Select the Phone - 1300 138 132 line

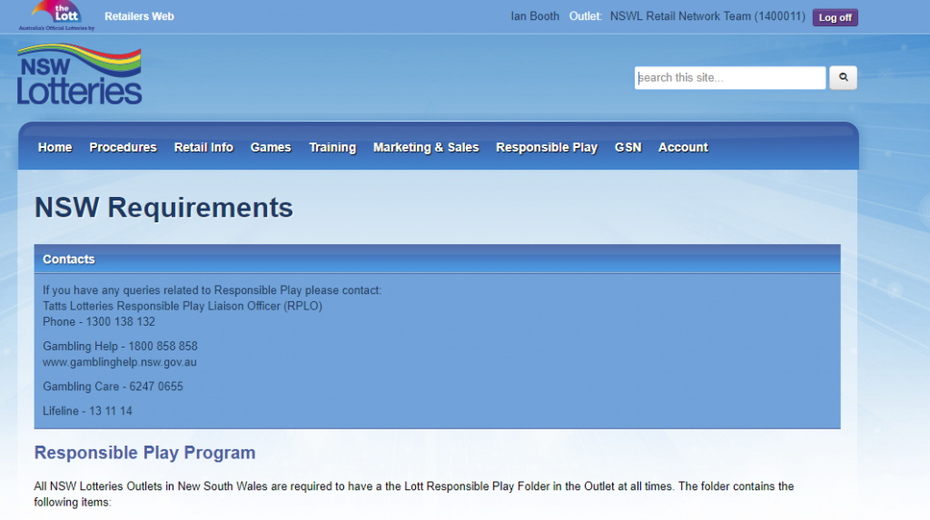click(98, 321)
